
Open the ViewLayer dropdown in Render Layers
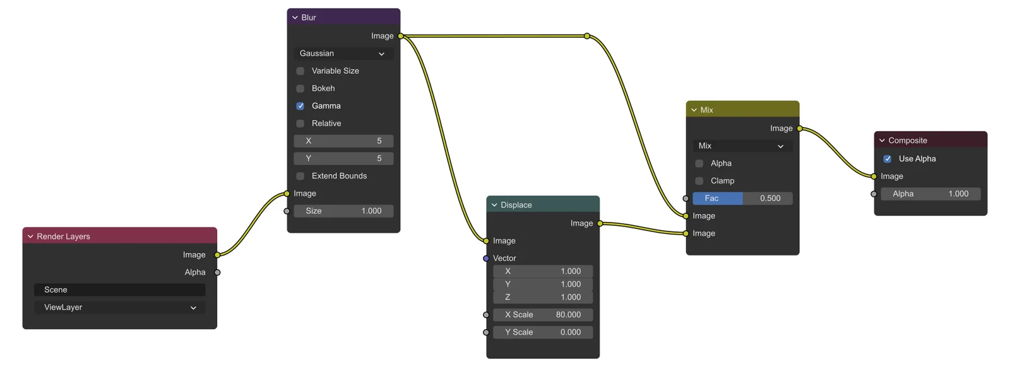pos(120,308)
